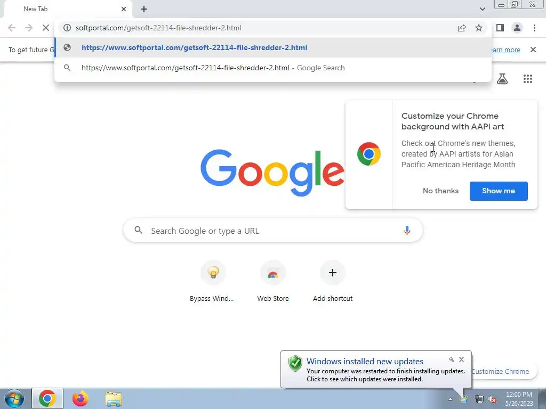Expand the tab search chevron
Screen dimensions: 546x409
(x=482, y=9)
